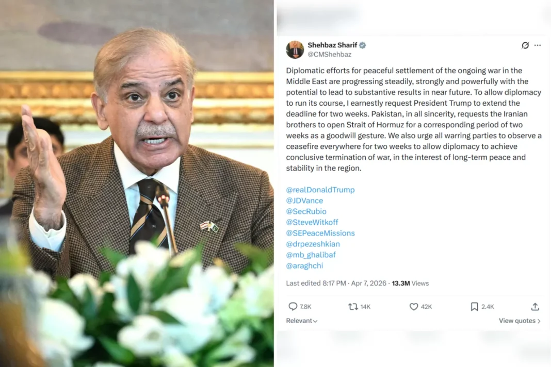Click the blue verified badge

click(363, 45)
